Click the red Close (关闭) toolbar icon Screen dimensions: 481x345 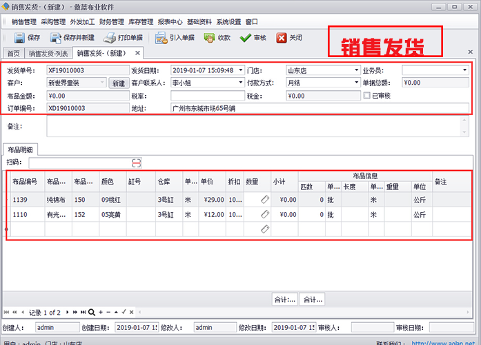pos(281,38)
